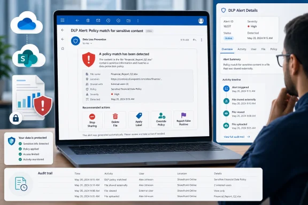Open the message's three-dot options menu
Viewport: 308px width, 205px height.
click(202, 40)
